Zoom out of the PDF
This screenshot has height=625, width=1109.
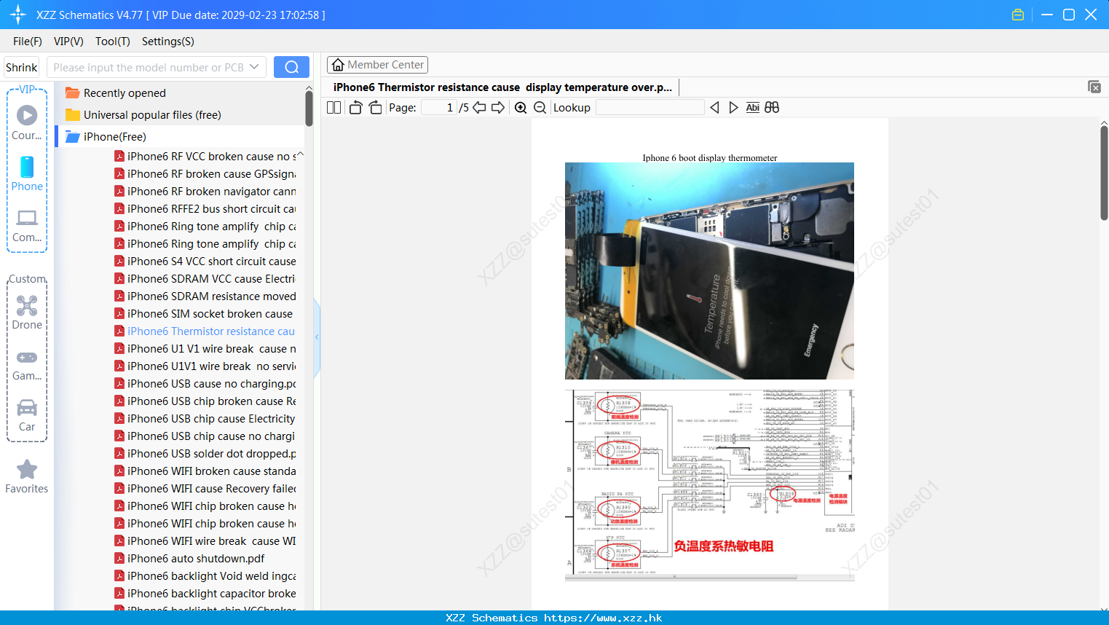click(x=540, y=108)
